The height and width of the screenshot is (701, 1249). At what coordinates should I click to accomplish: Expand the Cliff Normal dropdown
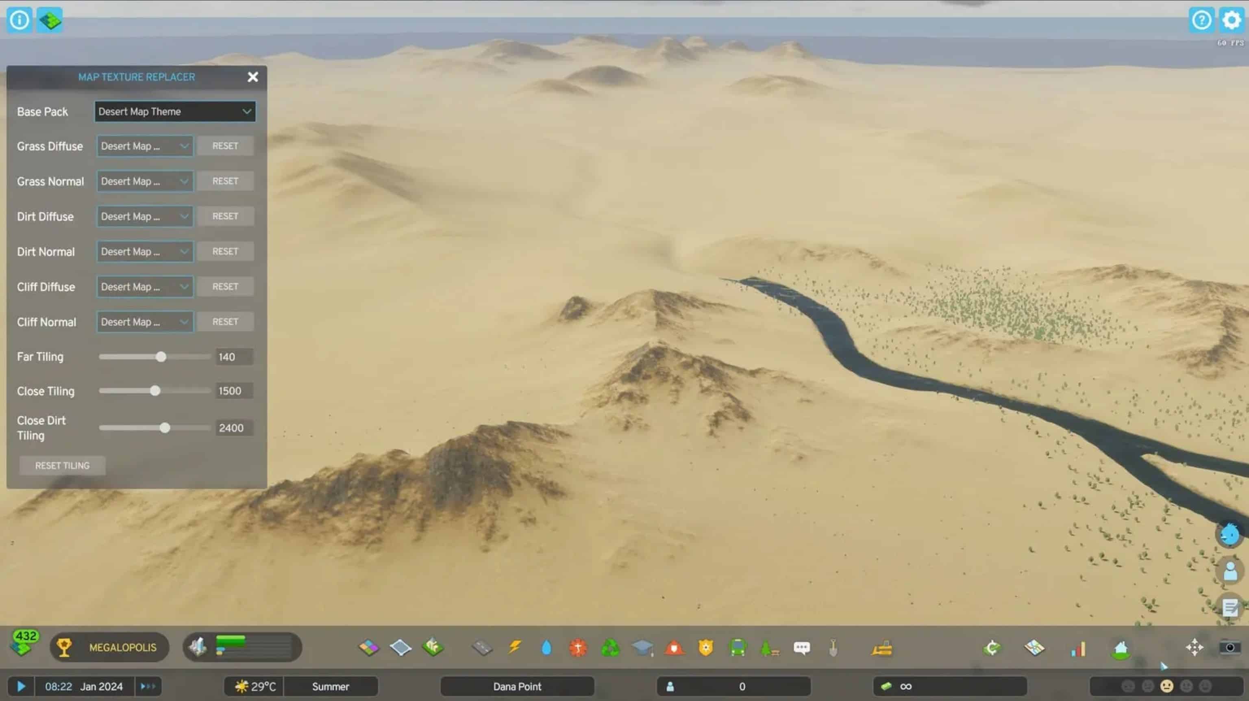[x=145, y=322]
